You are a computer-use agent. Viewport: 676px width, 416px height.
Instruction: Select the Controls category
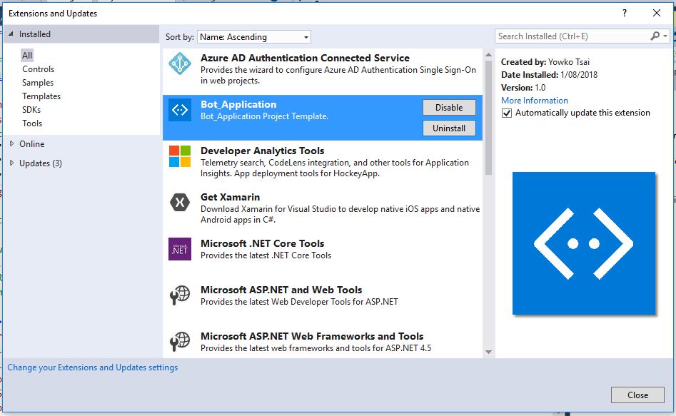click(39, 69)
